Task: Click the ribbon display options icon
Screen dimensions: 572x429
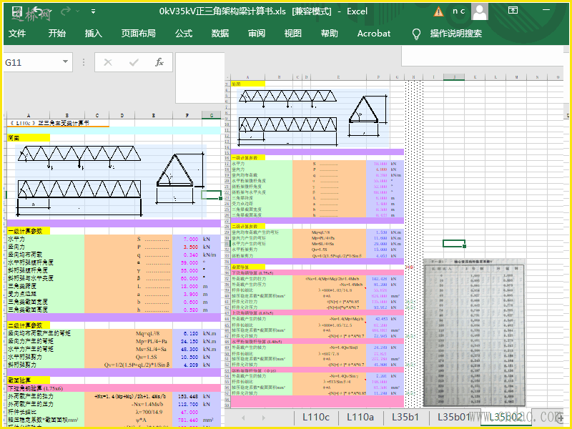Action: pos(513,10)
